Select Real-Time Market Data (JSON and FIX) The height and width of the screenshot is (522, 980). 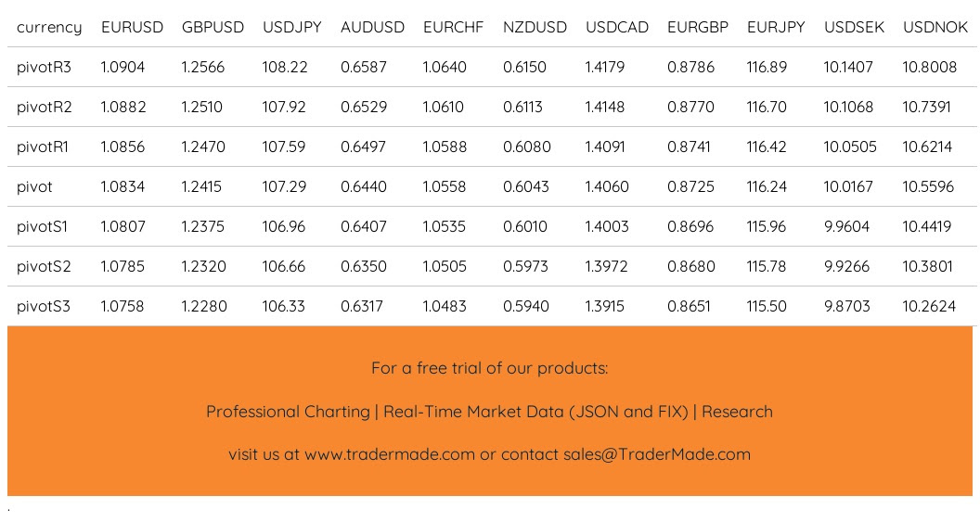pos(535,412)
